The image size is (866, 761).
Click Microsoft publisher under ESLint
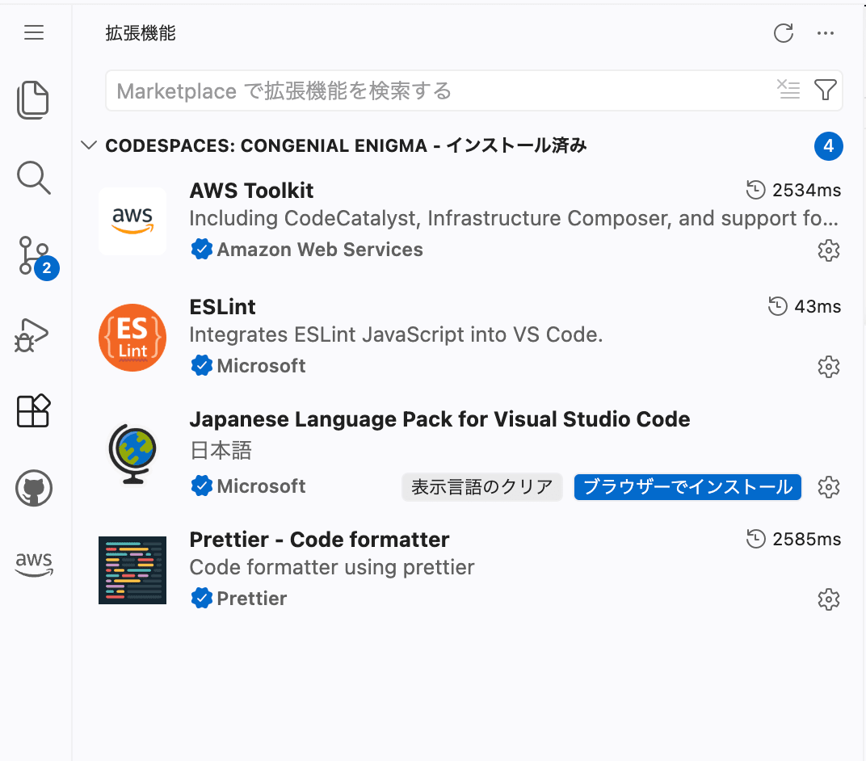tap(261, 366)
